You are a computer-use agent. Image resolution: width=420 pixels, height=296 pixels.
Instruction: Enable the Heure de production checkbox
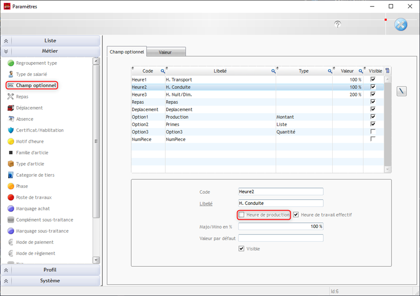(x=241, y=215)
